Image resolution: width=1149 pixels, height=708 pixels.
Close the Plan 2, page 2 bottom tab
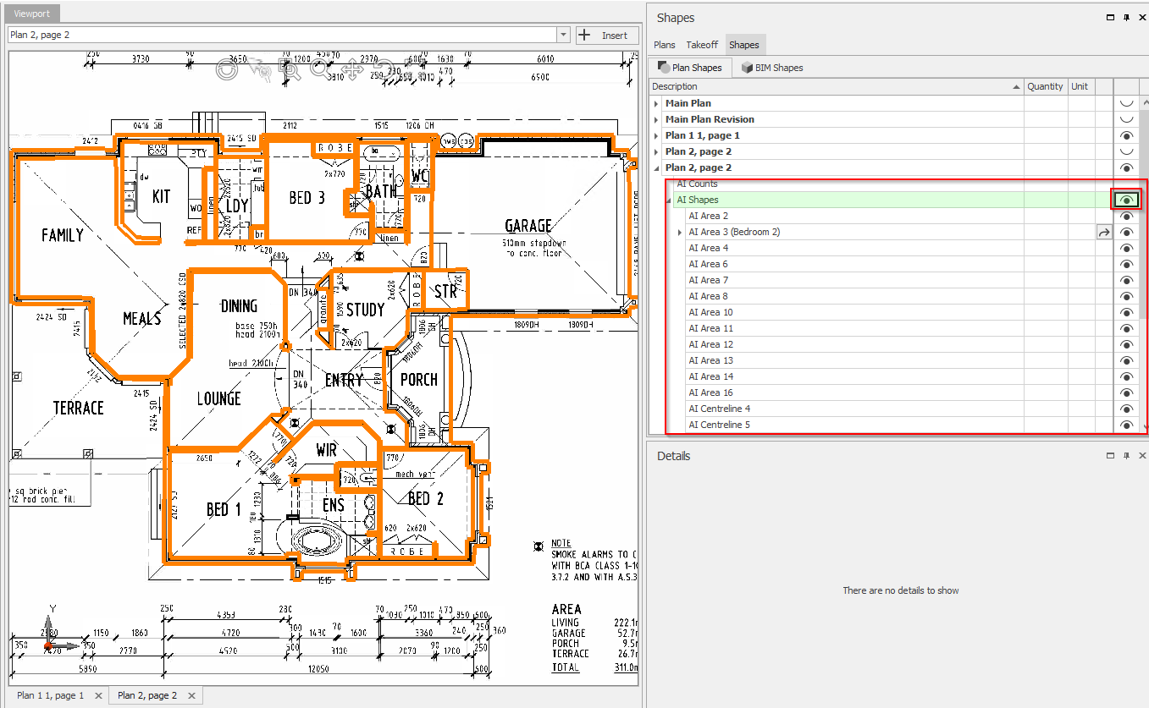191,695
